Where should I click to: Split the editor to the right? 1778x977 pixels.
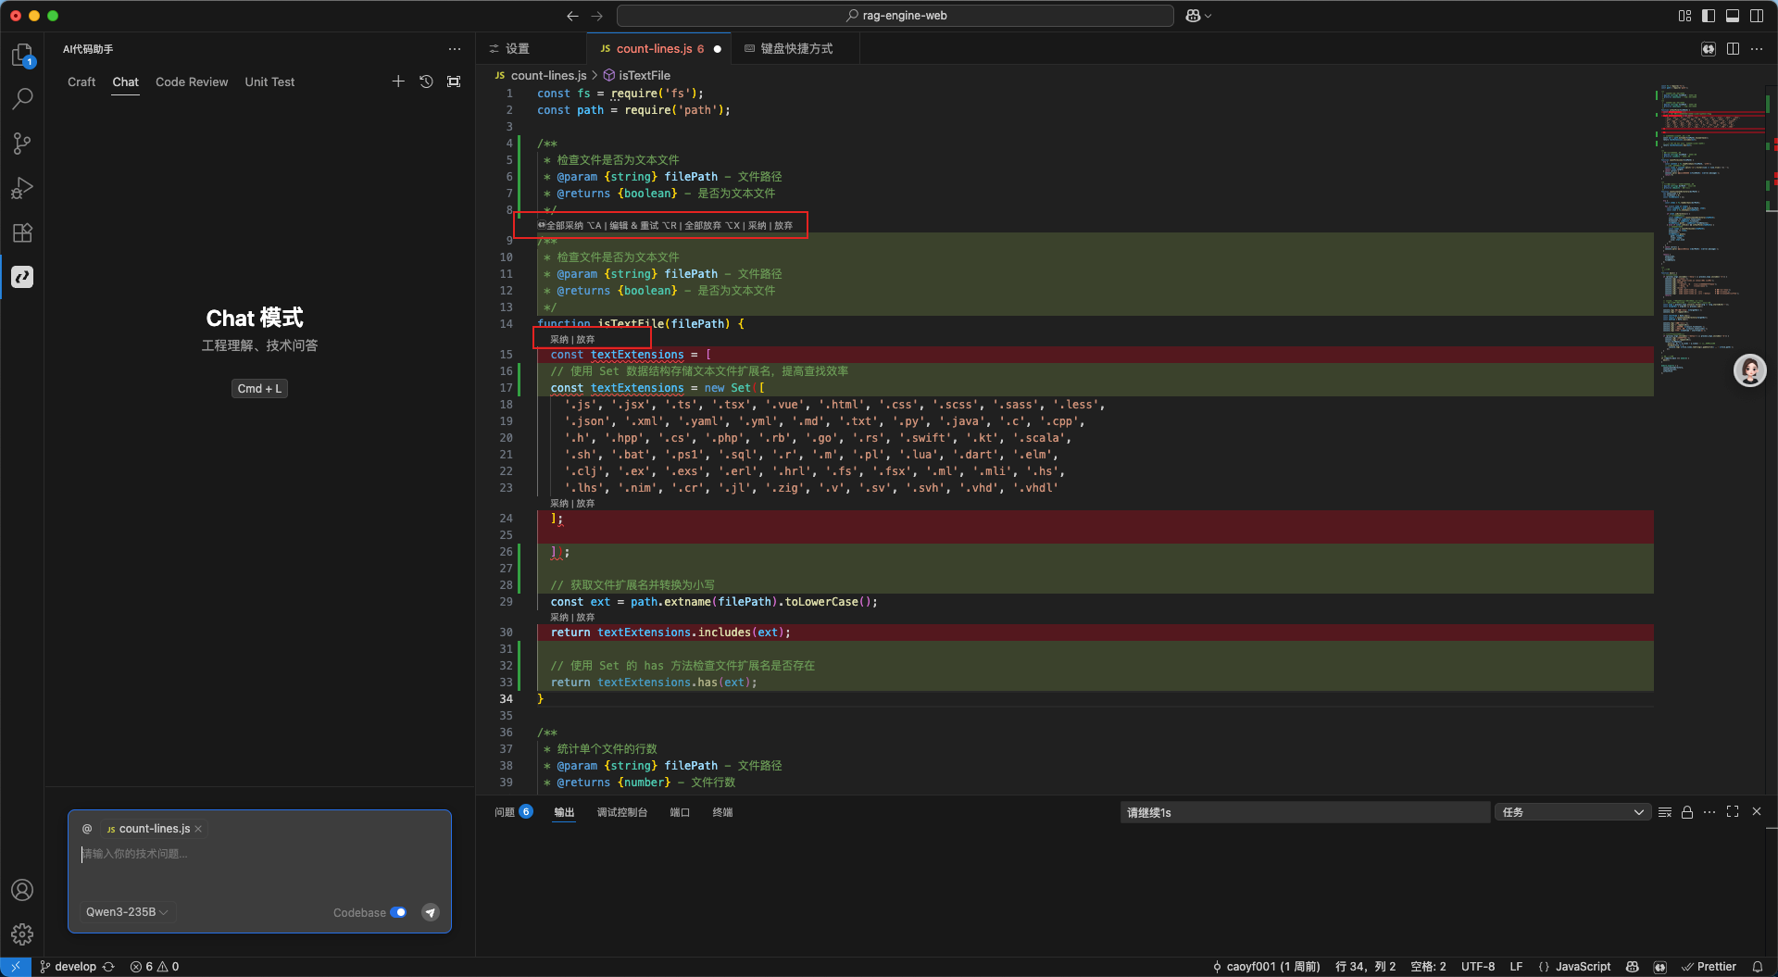(1733, 49)
